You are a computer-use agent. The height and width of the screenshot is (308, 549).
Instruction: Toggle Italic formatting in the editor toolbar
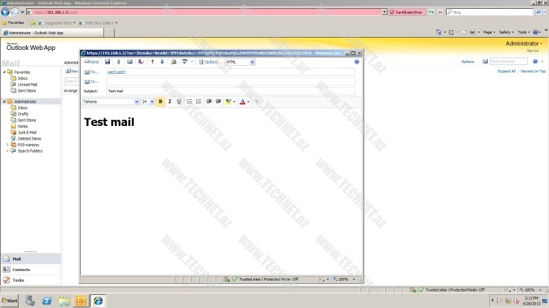[170, 101]
